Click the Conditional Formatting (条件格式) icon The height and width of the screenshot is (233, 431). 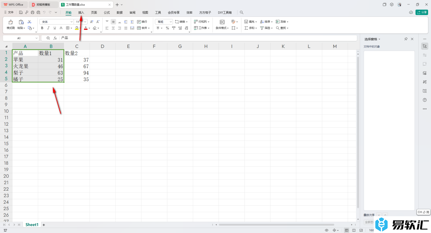(222, 22)
